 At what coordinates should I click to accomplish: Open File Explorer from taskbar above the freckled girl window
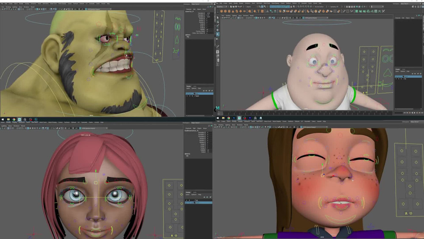[223, 118]
